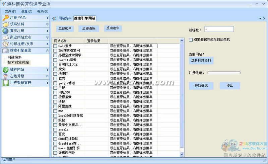
Task: Tick the 孙悟空搜索引擎 checkbox
Action: point(55,55)
